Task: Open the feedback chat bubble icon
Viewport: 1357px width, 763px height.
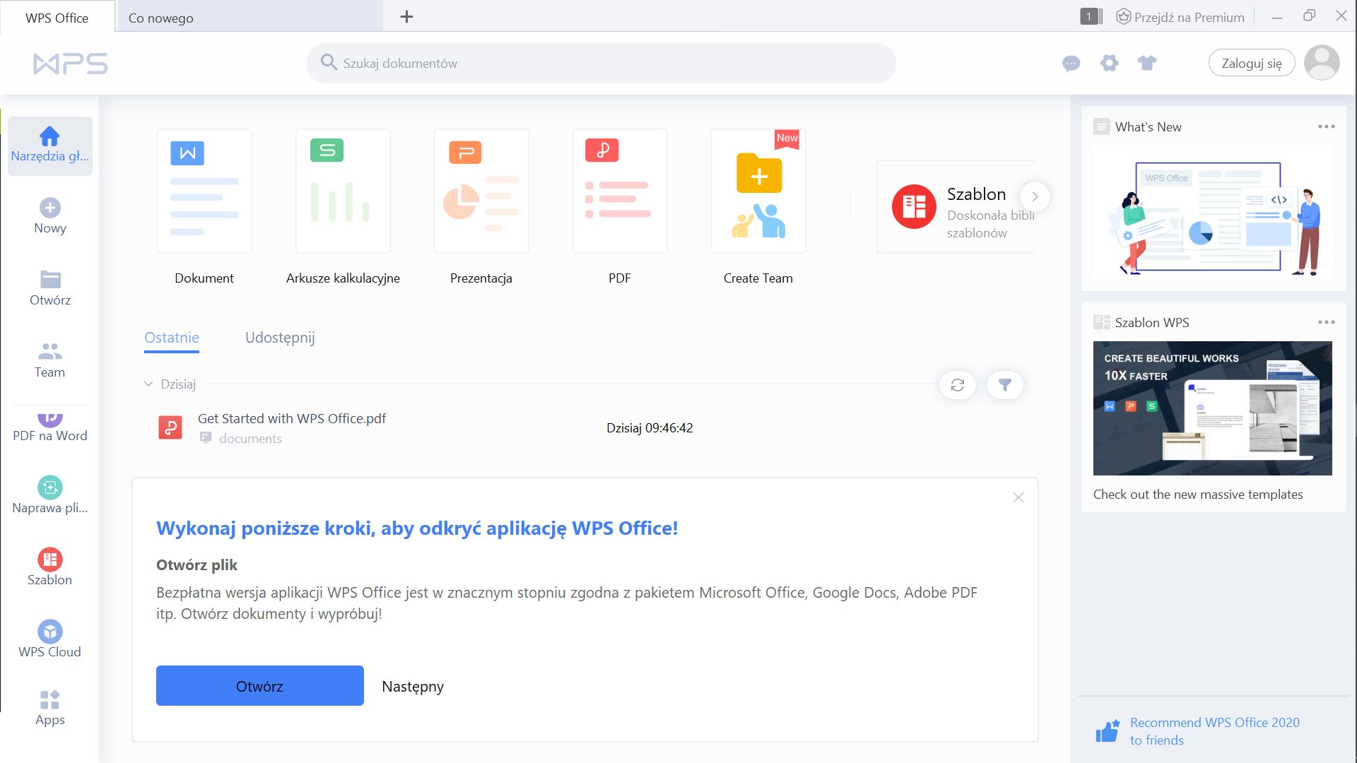Action: pyautogui.click(x=1071, y=64)
